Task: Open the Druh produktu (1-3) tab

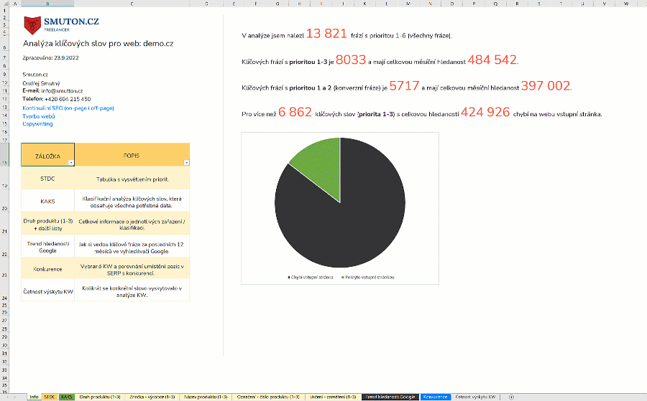Action: coord(100,397)
